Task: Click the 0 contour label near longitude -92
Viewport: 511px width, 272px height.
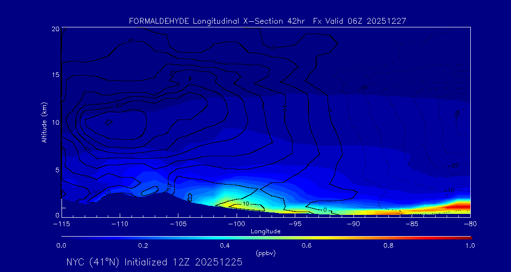Action: click(325, 209)
